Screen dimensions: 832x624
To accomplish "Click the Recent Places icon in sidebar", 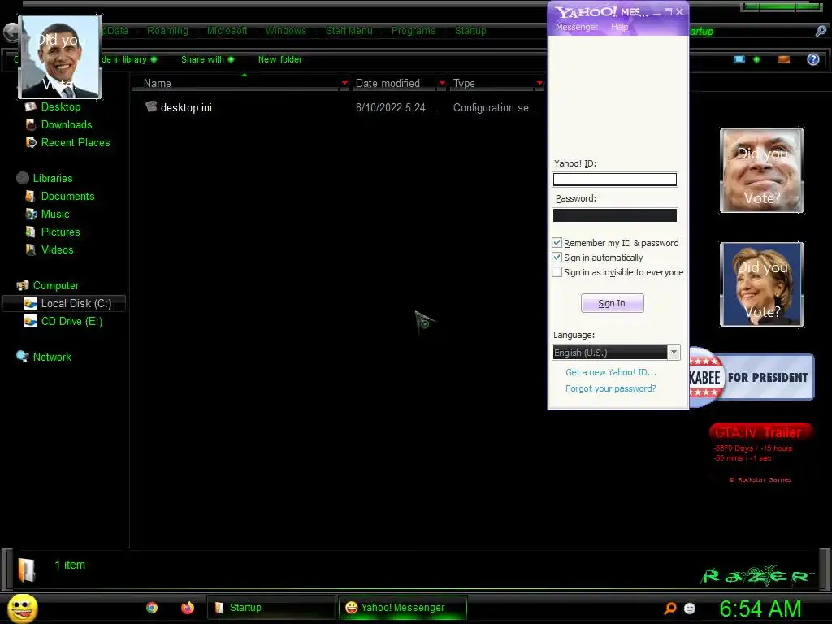I will 31,142.
